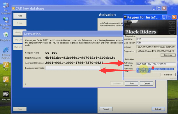Click the Activation reference field in Keygen
The height and width of the screenshot is (114, 178).
click(156, 64)
